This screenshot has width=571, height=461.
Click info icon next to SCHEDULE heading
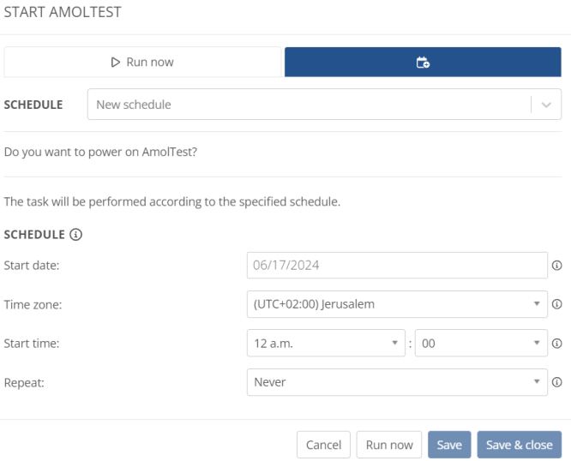[x=75, y=234]
